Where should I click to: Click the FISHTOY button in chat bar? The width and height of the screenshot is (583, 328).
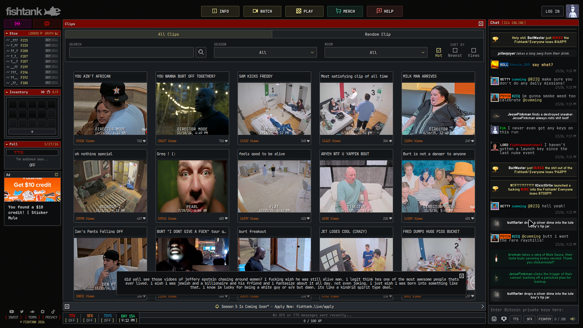(x=545, y=319)
